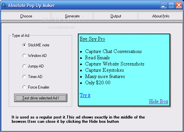184x132 pixels.
Task: Open the Output tab
Action: (x=116, y=16)
